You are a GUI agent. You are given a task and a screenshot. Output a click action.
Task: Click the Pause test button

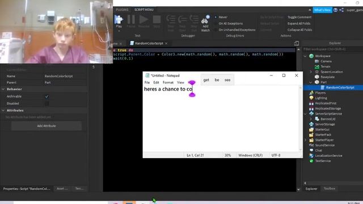click(131, 19)
